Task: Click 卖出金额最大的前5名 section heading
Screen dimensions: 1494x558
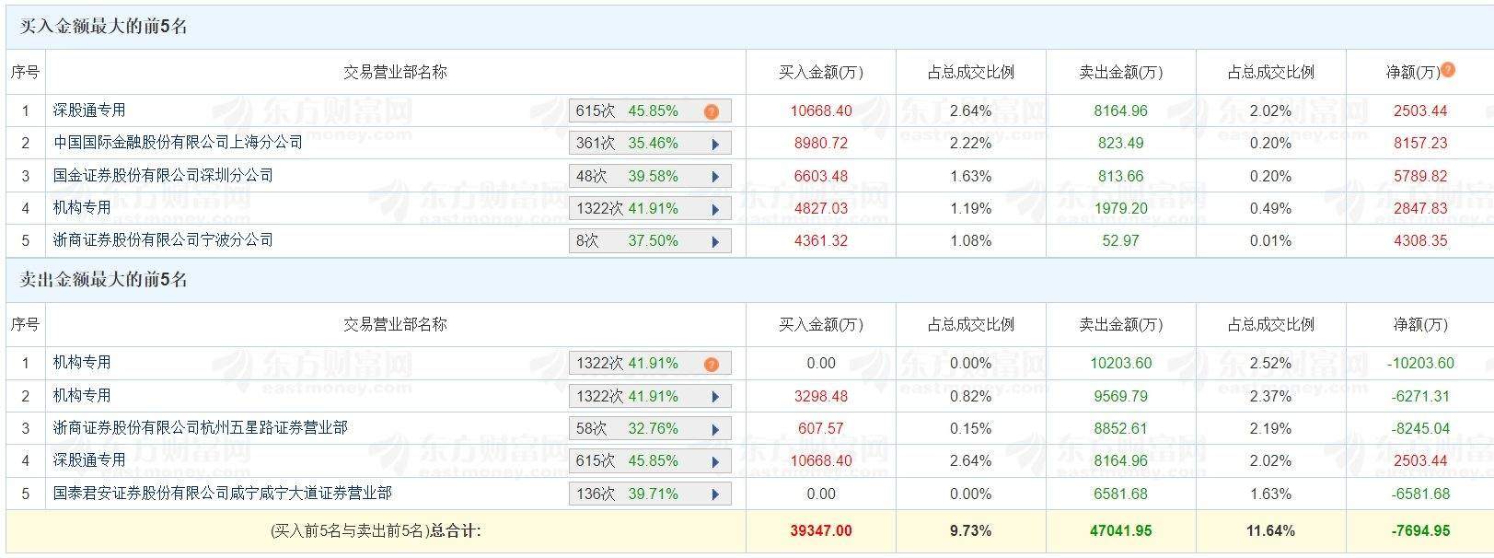Action: pos(103,280)
